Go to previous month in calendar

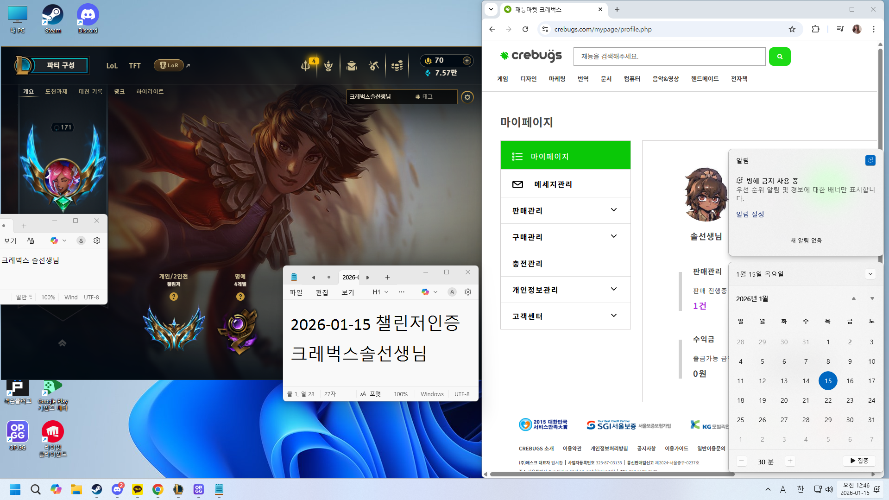854,298
